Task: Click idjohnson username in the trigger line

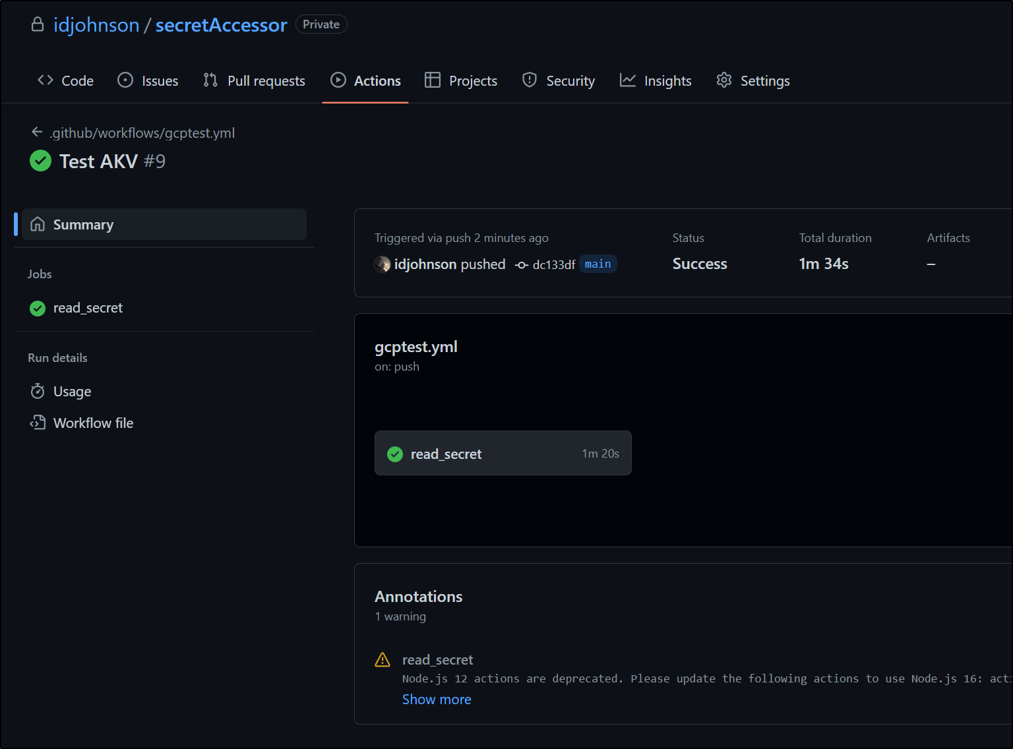Action: pyautogui.click(x=425, y=264)
